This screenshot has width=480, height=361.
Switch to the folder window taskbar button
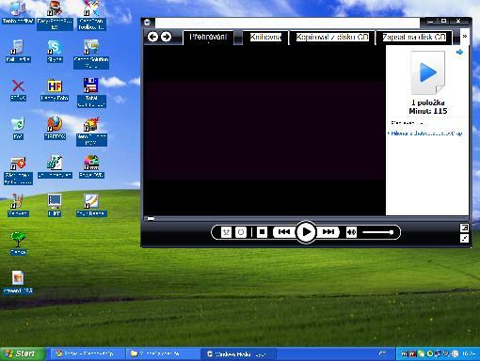point(163,353)
